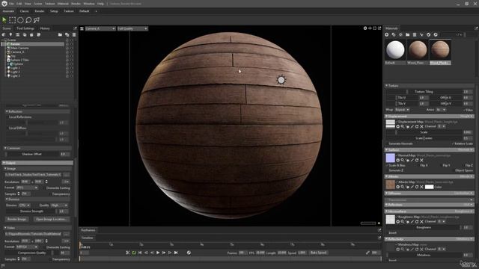
Task: Choose the polygon select tool next to lasso
Action: click(37, 20)
